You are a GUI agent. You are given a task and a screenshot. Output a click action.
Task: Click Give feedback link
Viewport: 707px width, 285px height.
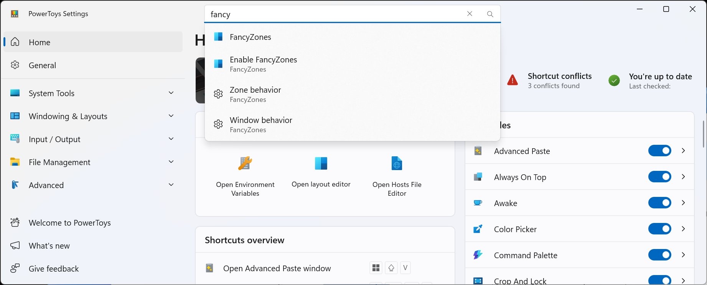click(93, 269)
